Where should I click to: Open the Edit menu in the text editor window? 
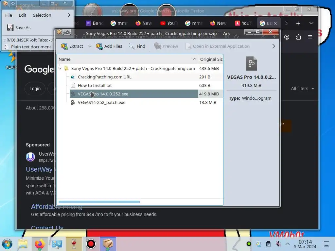coord(23,15)
